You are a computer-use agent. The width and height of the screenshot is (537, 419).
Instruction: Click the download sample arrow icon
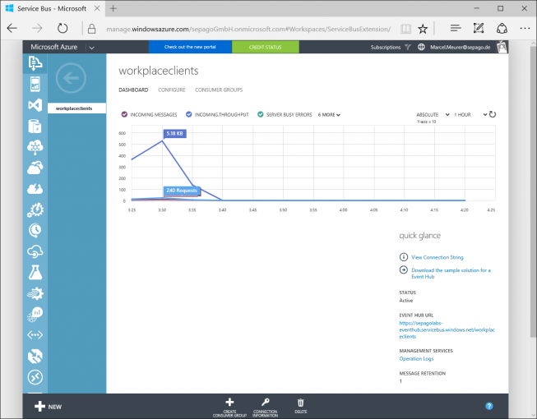[404, 269]
